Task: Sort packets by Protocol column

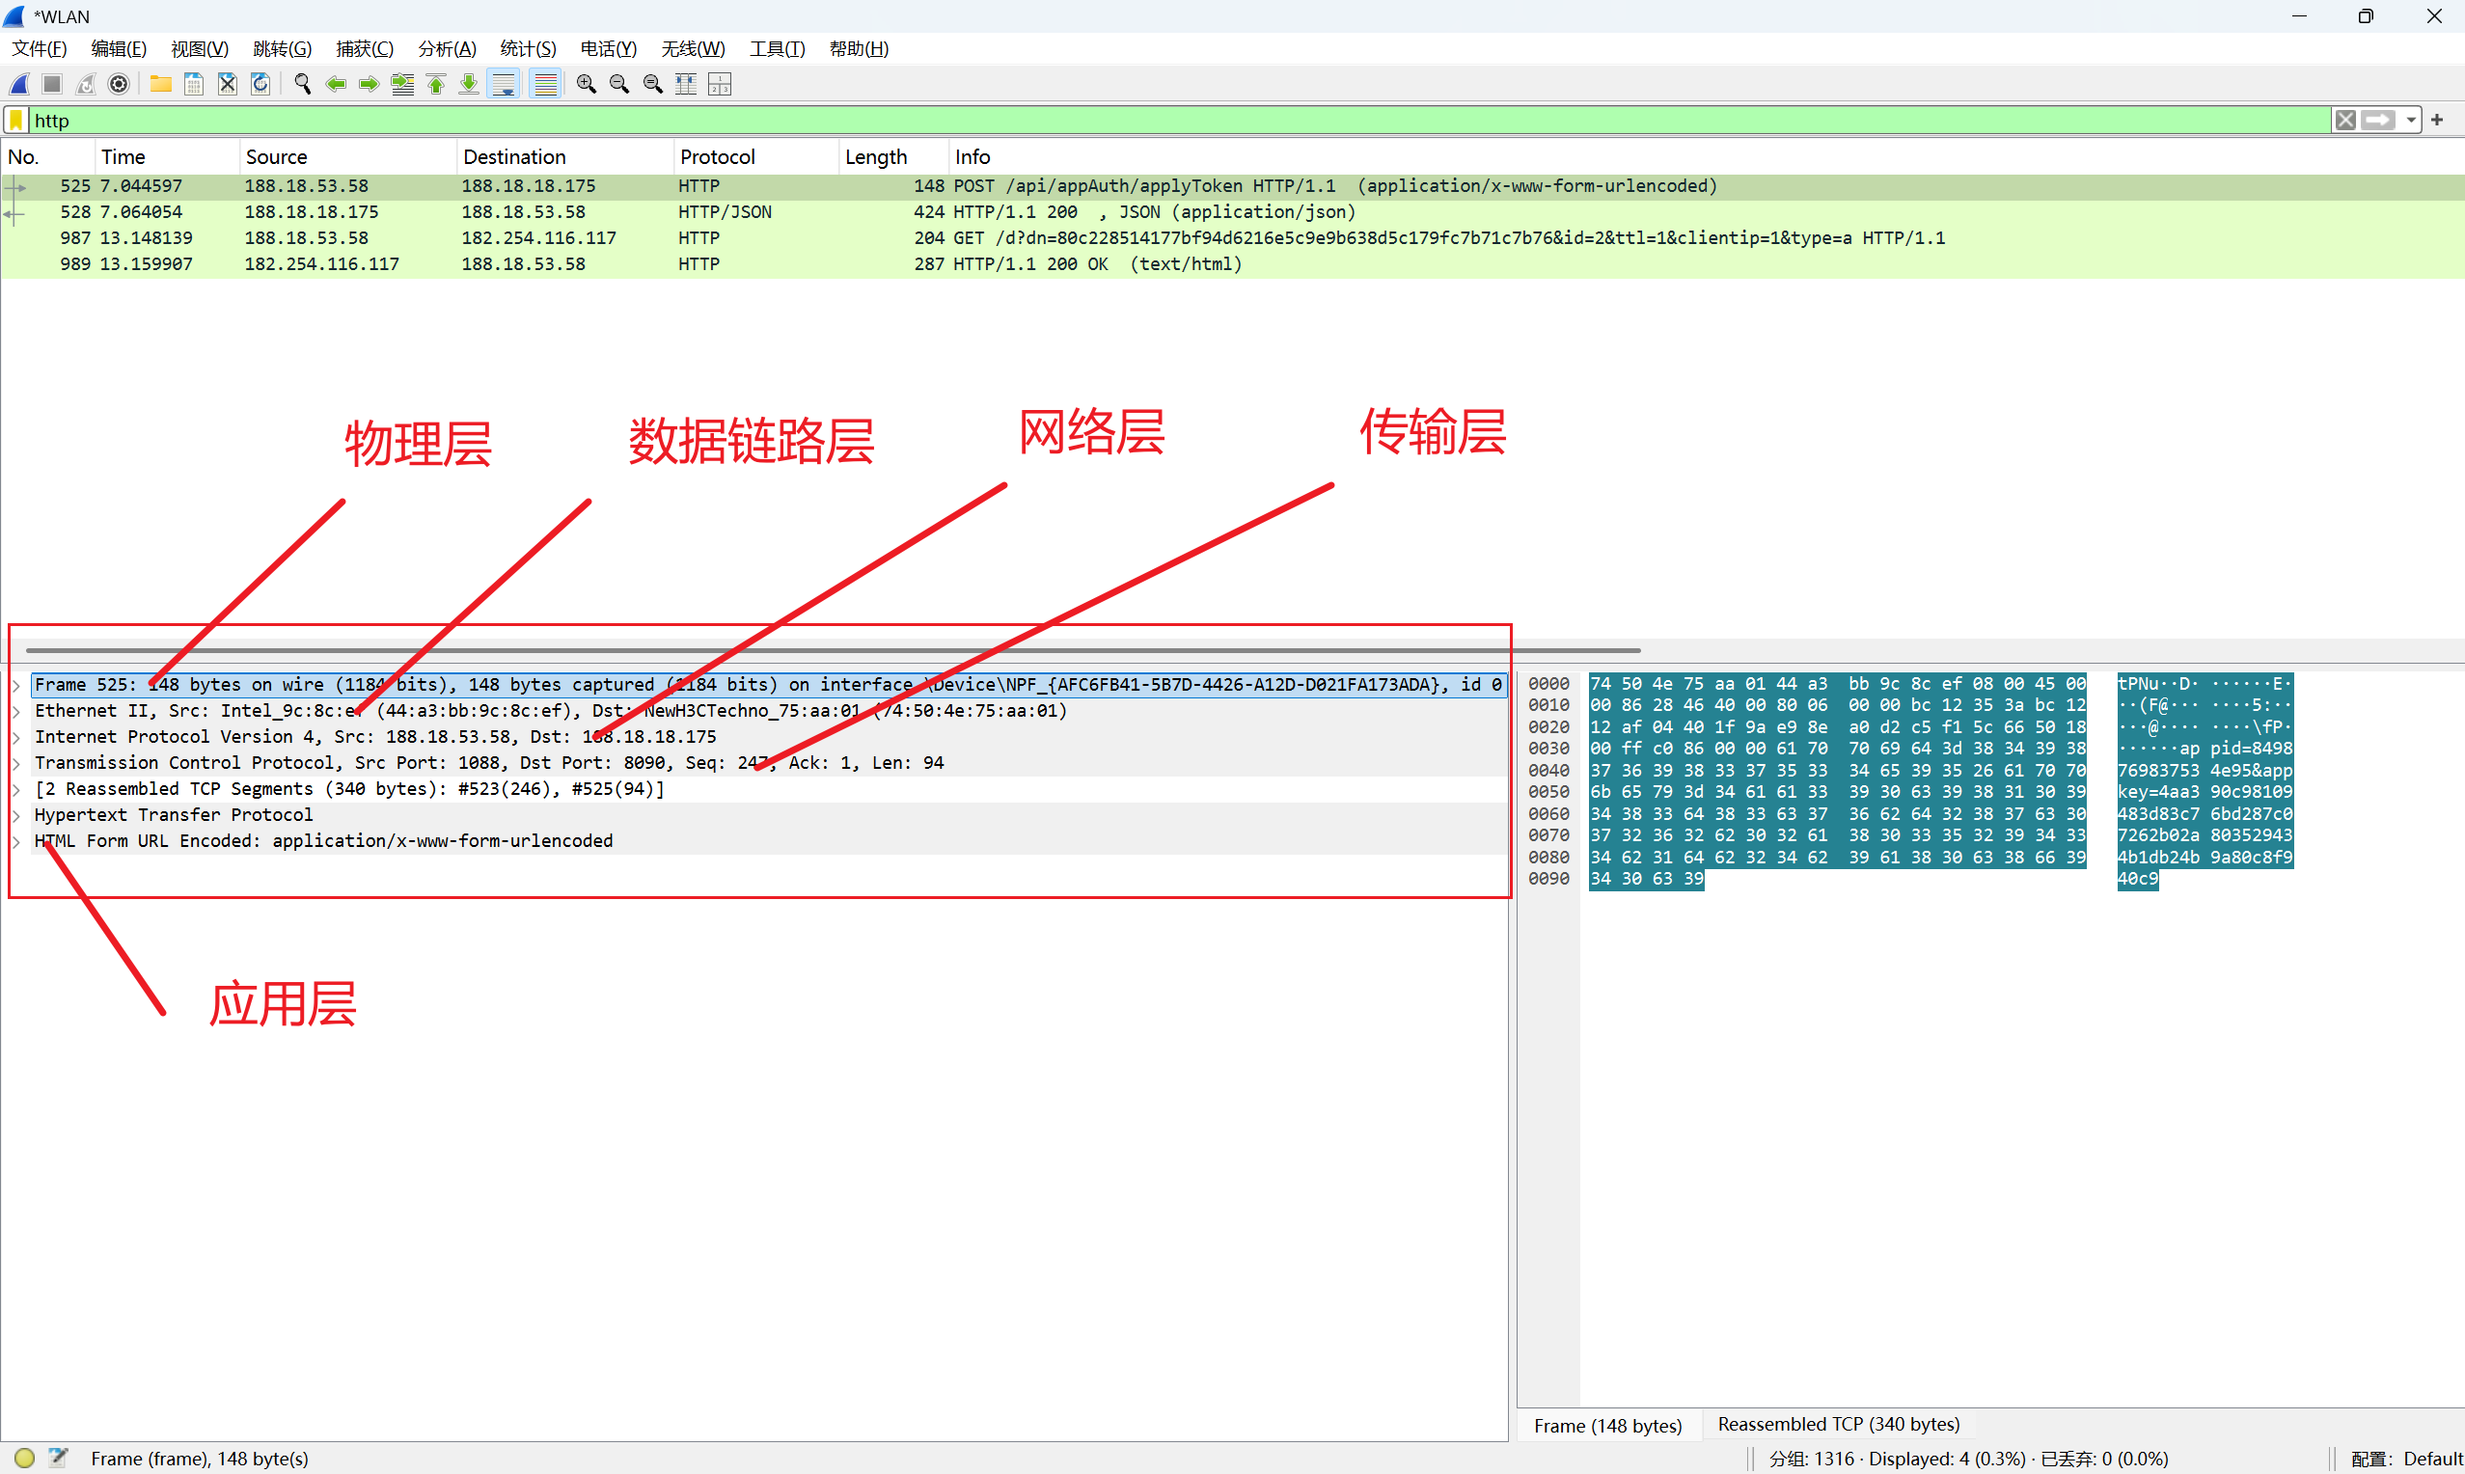Action: [756, 157]
